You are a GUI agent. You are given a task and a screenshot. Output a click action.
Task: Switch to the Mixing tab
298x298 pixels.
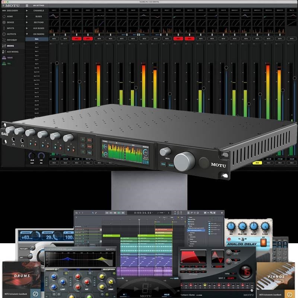coord(10,46)
